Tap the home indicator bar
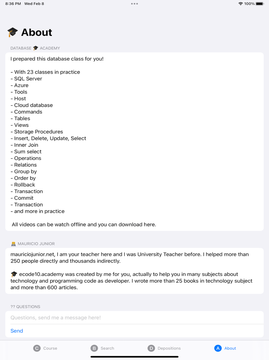Image resolution: width=269 pixels, height=360 pixels. [134, 357]
